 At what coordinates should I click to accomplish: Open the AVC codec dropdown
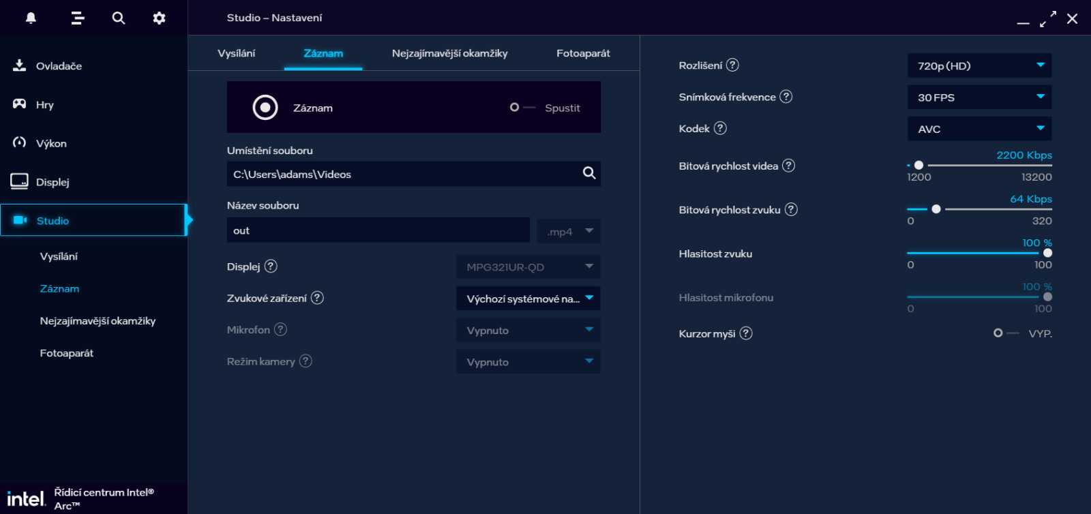coord(979,129)
